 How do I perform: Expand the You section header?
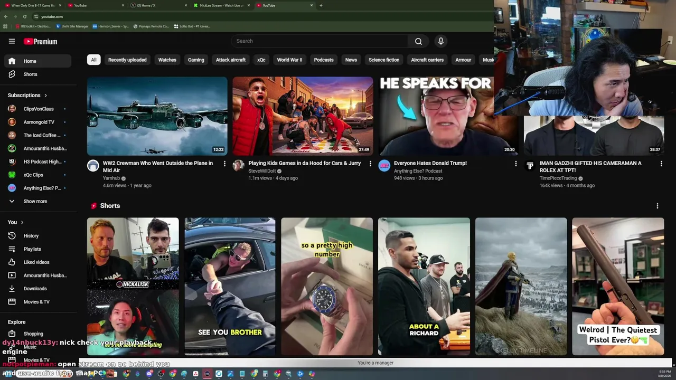pos(16,222)
